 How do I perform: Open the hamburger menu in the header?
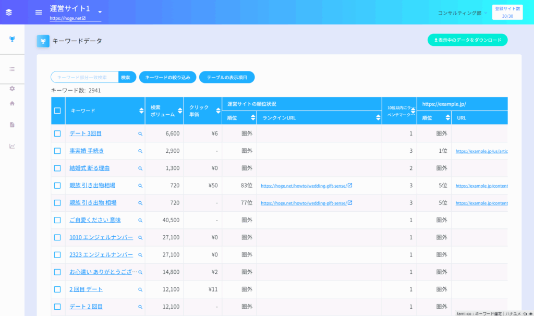click(x=38, y=13)
